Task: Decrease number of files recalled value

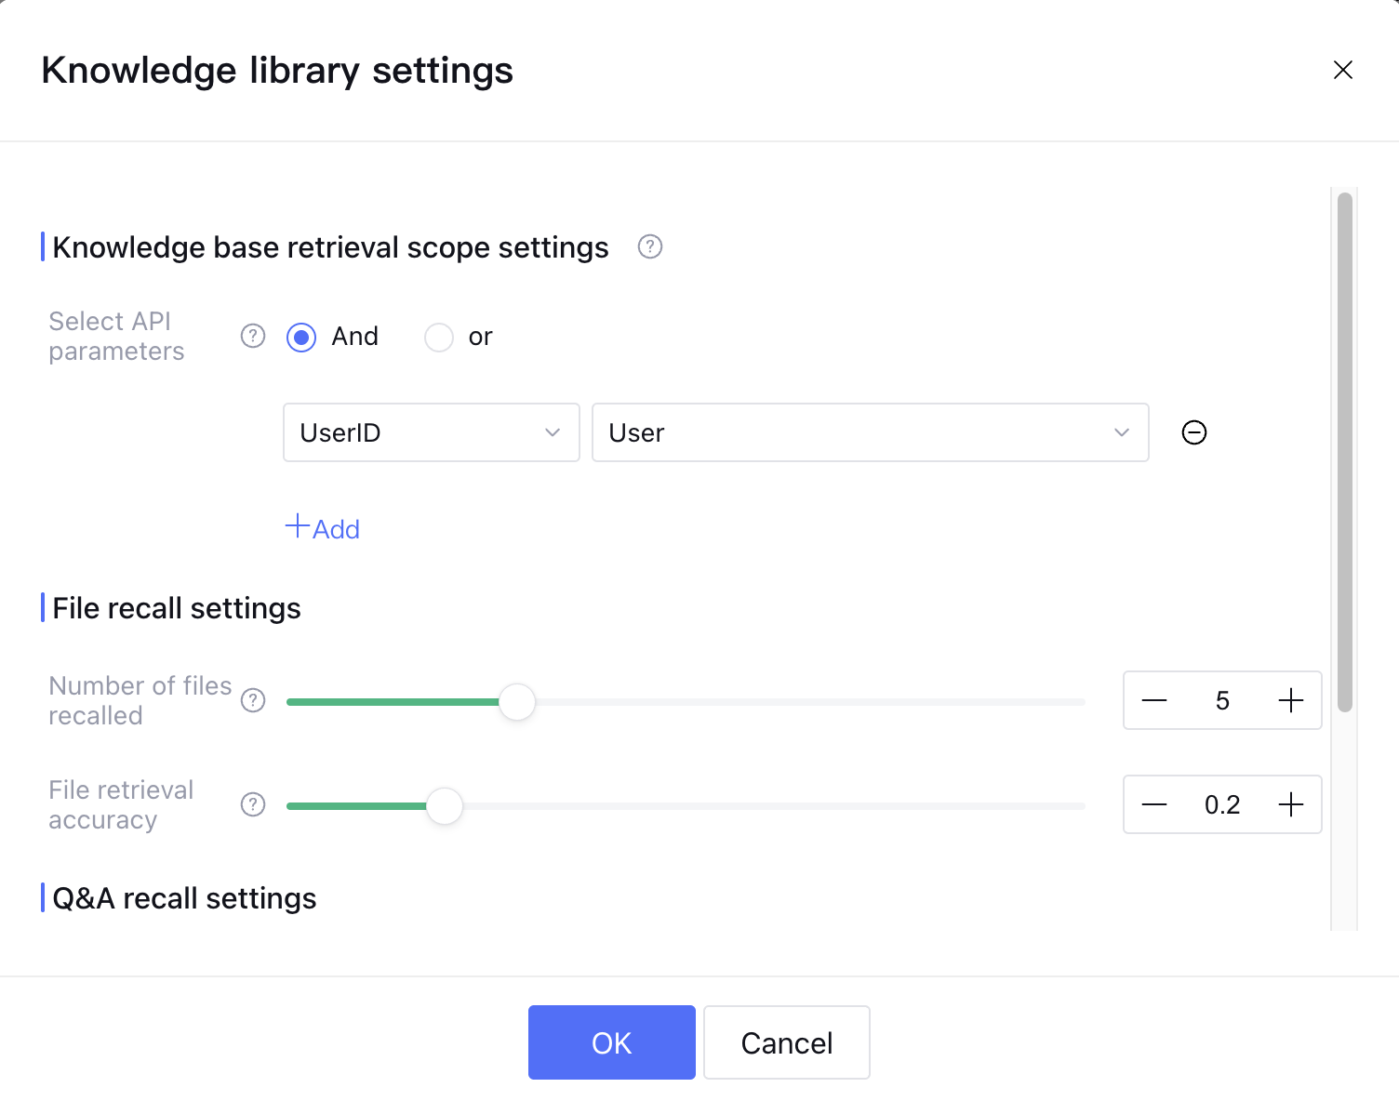Action: point(1153,700)
